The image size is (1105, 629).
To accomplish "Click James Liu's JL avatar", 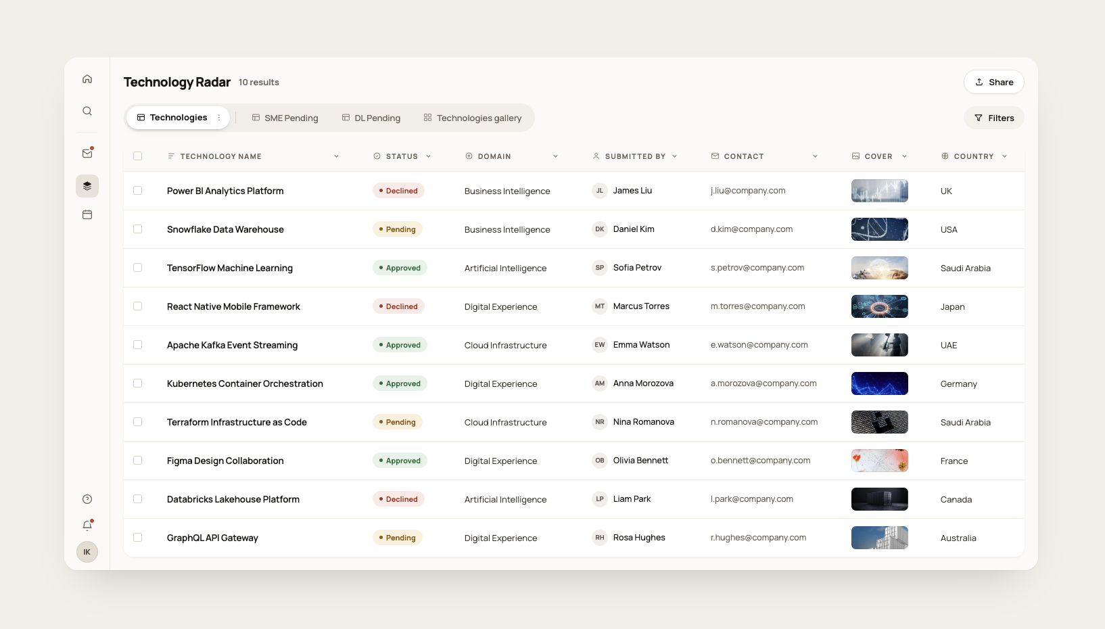I will pyautogui.click(x=600, y=191).
